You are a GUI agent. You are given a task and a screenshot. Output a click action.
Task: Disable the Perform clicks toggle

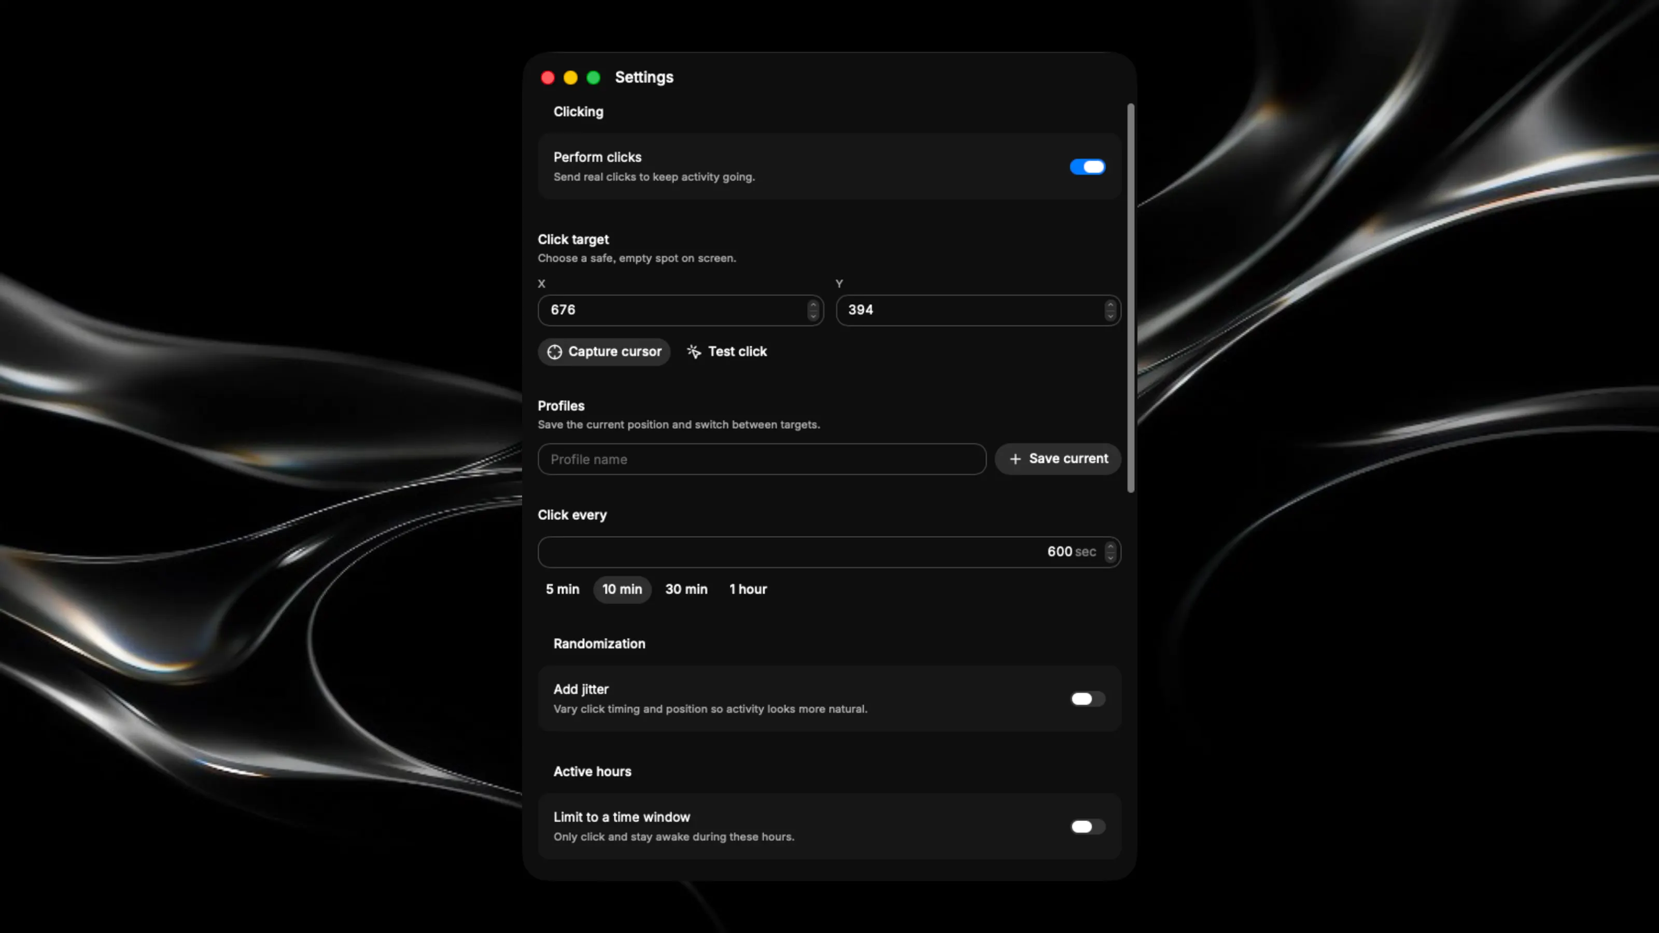click(1087, 167)
